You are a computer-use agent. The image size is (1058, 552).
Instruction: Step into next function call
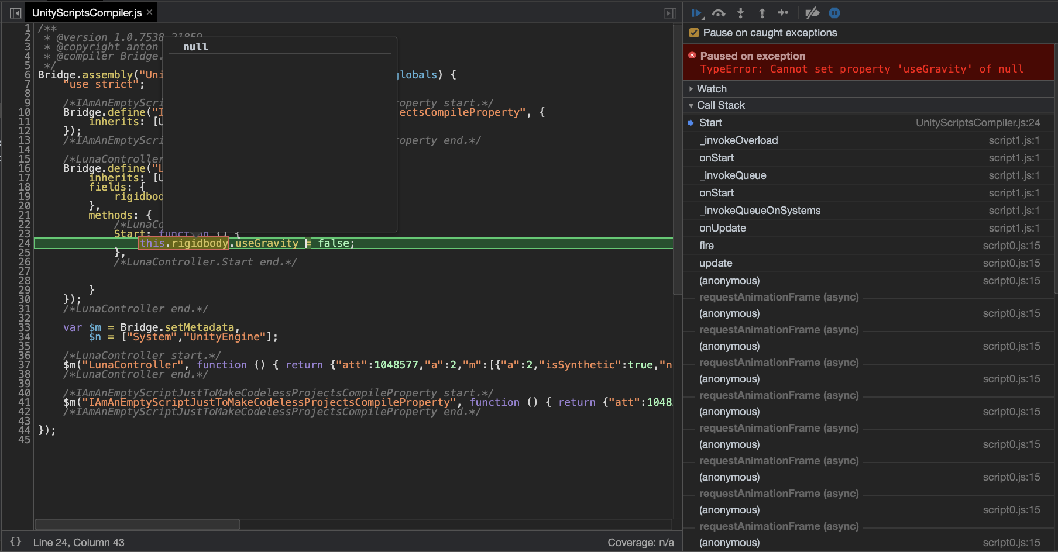point(740,13)
